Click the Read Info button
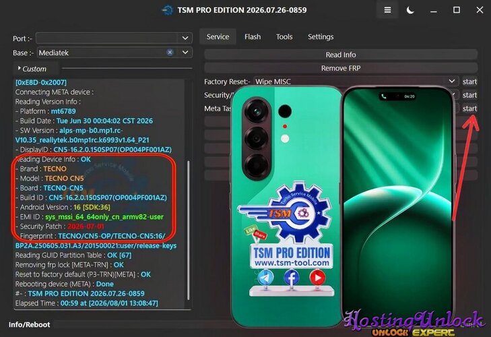Viewport: 491px width, 337px height. click(x=341, y=55)
